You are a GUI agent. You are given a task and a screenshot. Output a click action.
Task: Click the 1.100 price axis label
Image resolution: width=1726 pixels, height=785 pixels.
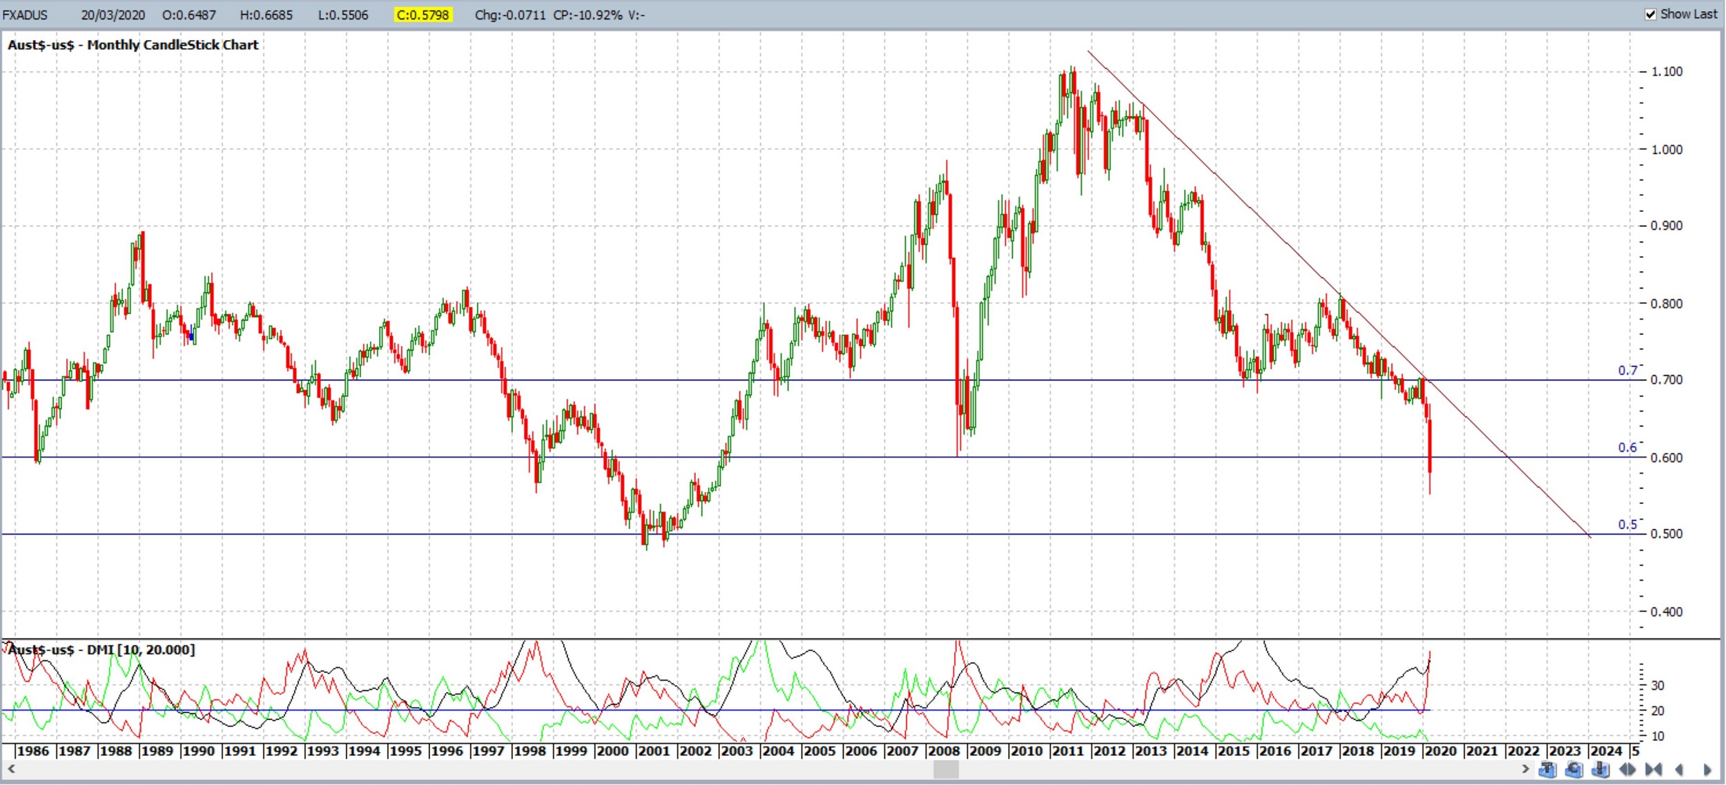click(1667, 72)
